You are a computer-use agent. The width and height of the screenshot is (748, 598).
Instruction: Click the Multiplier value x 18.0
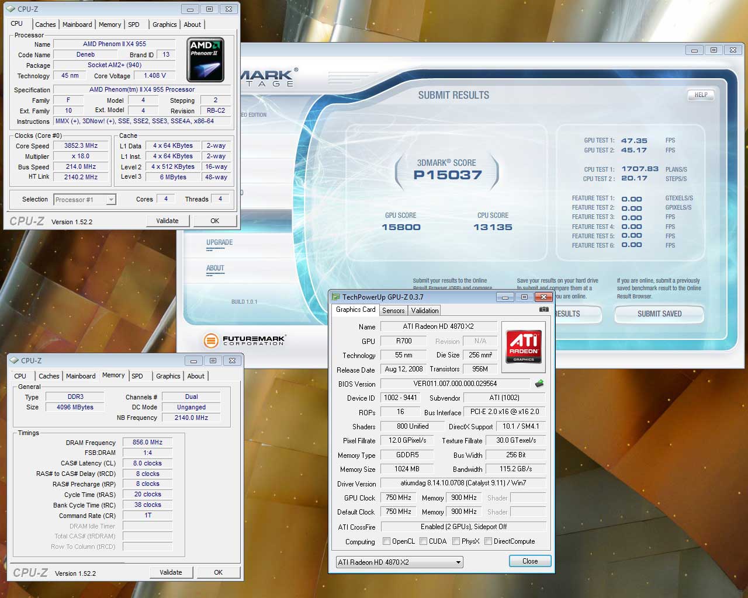(x=81, y=156)
